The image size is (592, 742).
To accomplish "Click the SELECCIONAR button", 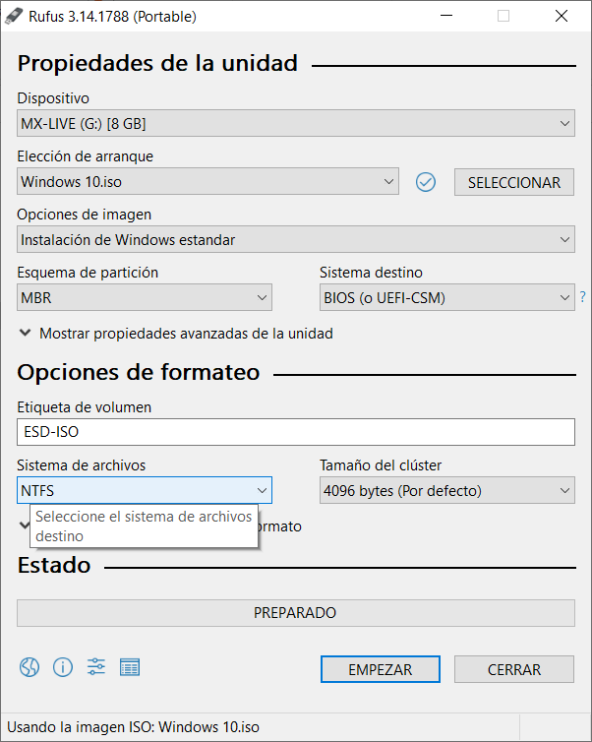I will coord(514,182).
